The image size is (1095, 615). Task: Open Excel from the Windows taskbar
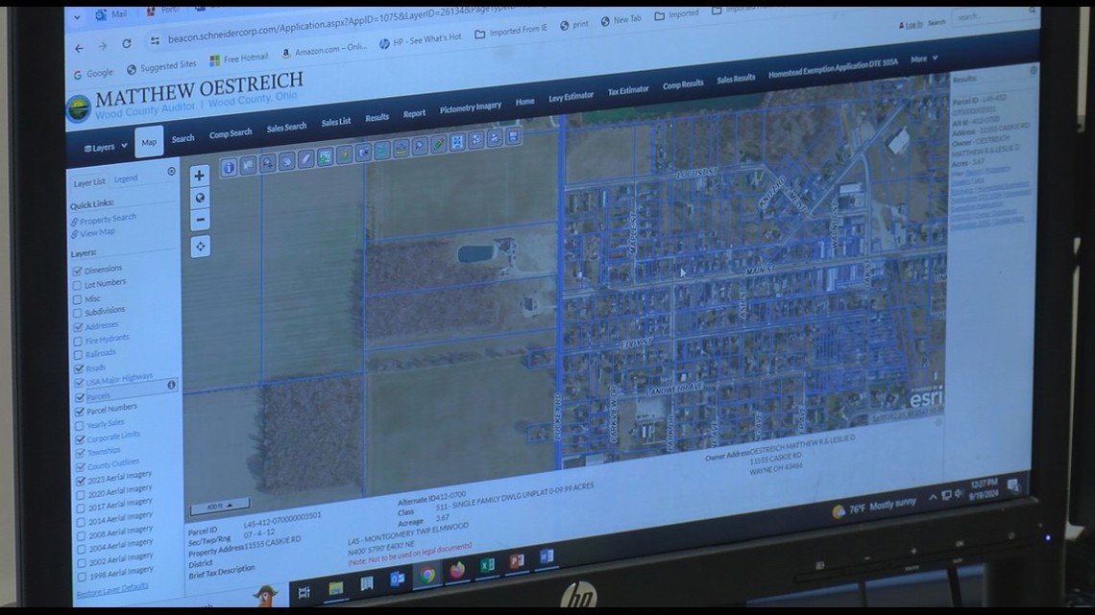[487, 565]
